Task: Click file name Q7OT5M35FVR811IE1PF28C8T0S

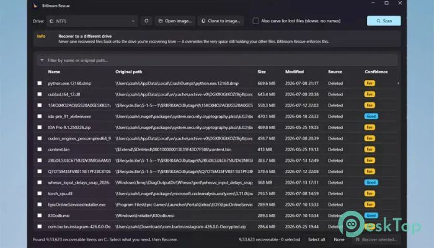Action: (x=79, y=171)
